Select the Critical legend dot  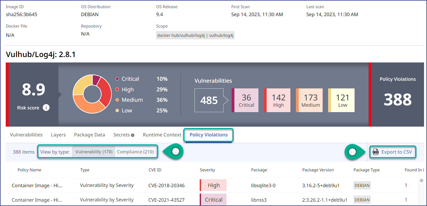[117, 79]
